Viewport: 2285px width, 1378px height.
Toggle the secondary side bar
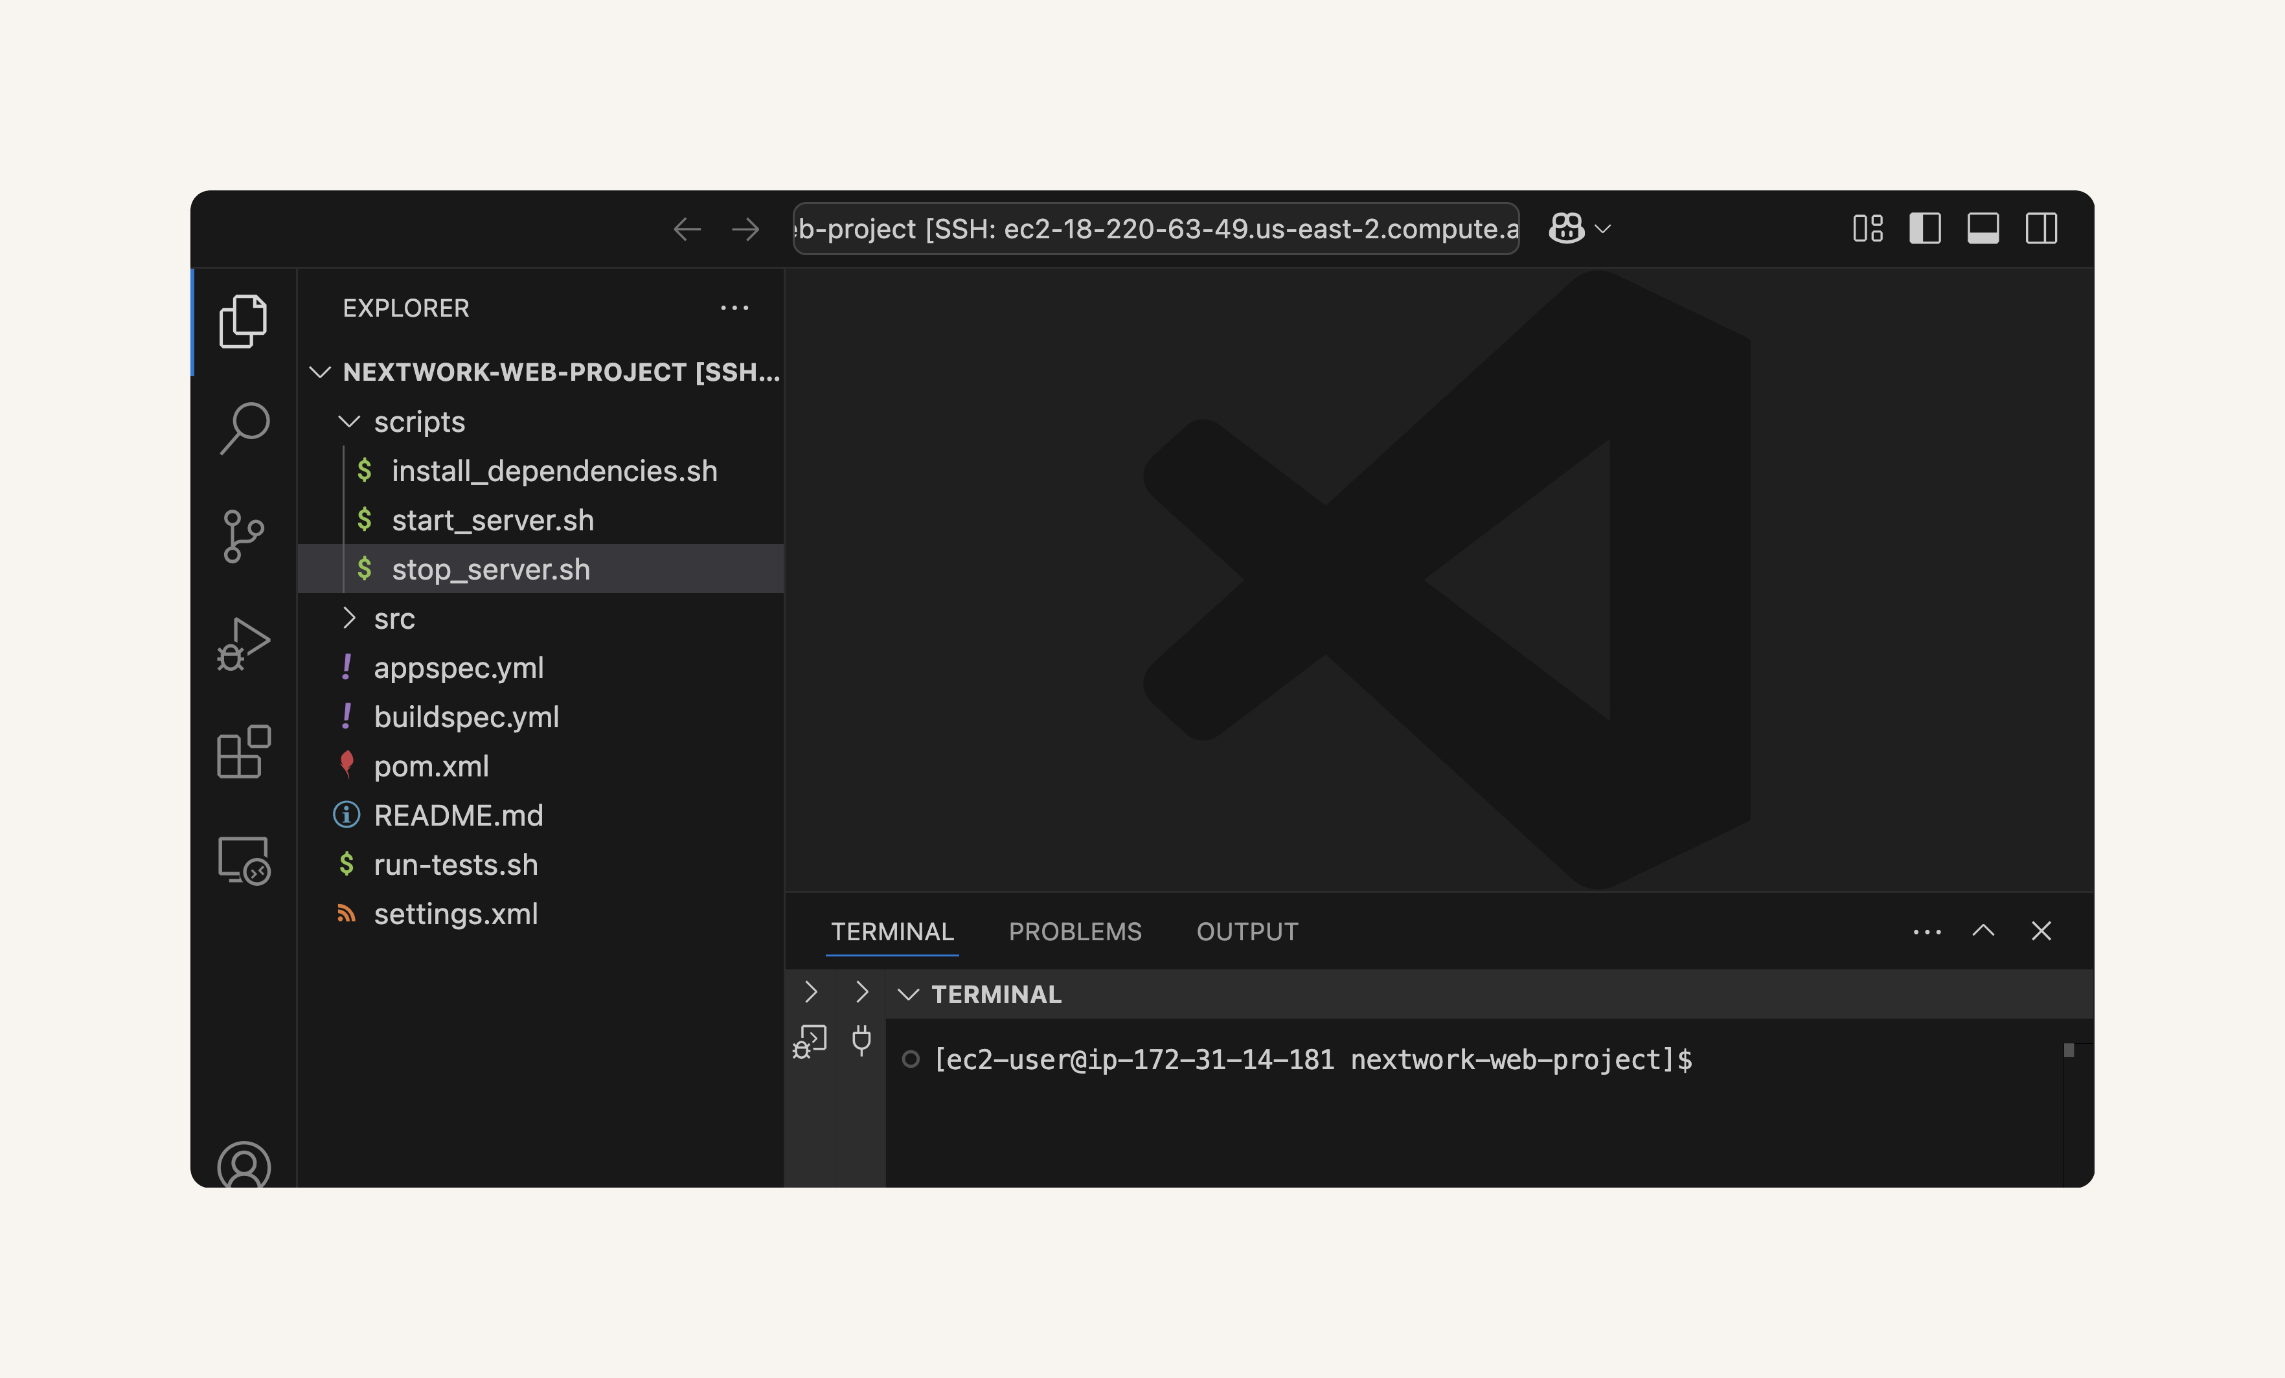tap(2041, 228)
